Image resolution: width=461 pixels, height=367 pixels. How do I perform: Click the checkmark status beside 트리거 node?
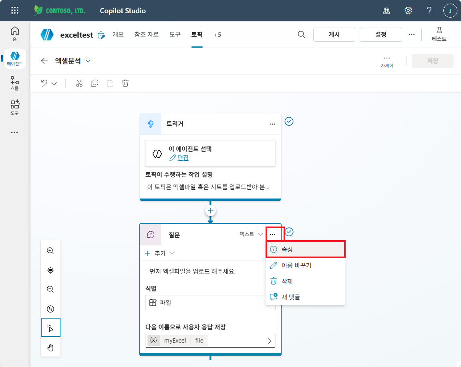point(289,121)
